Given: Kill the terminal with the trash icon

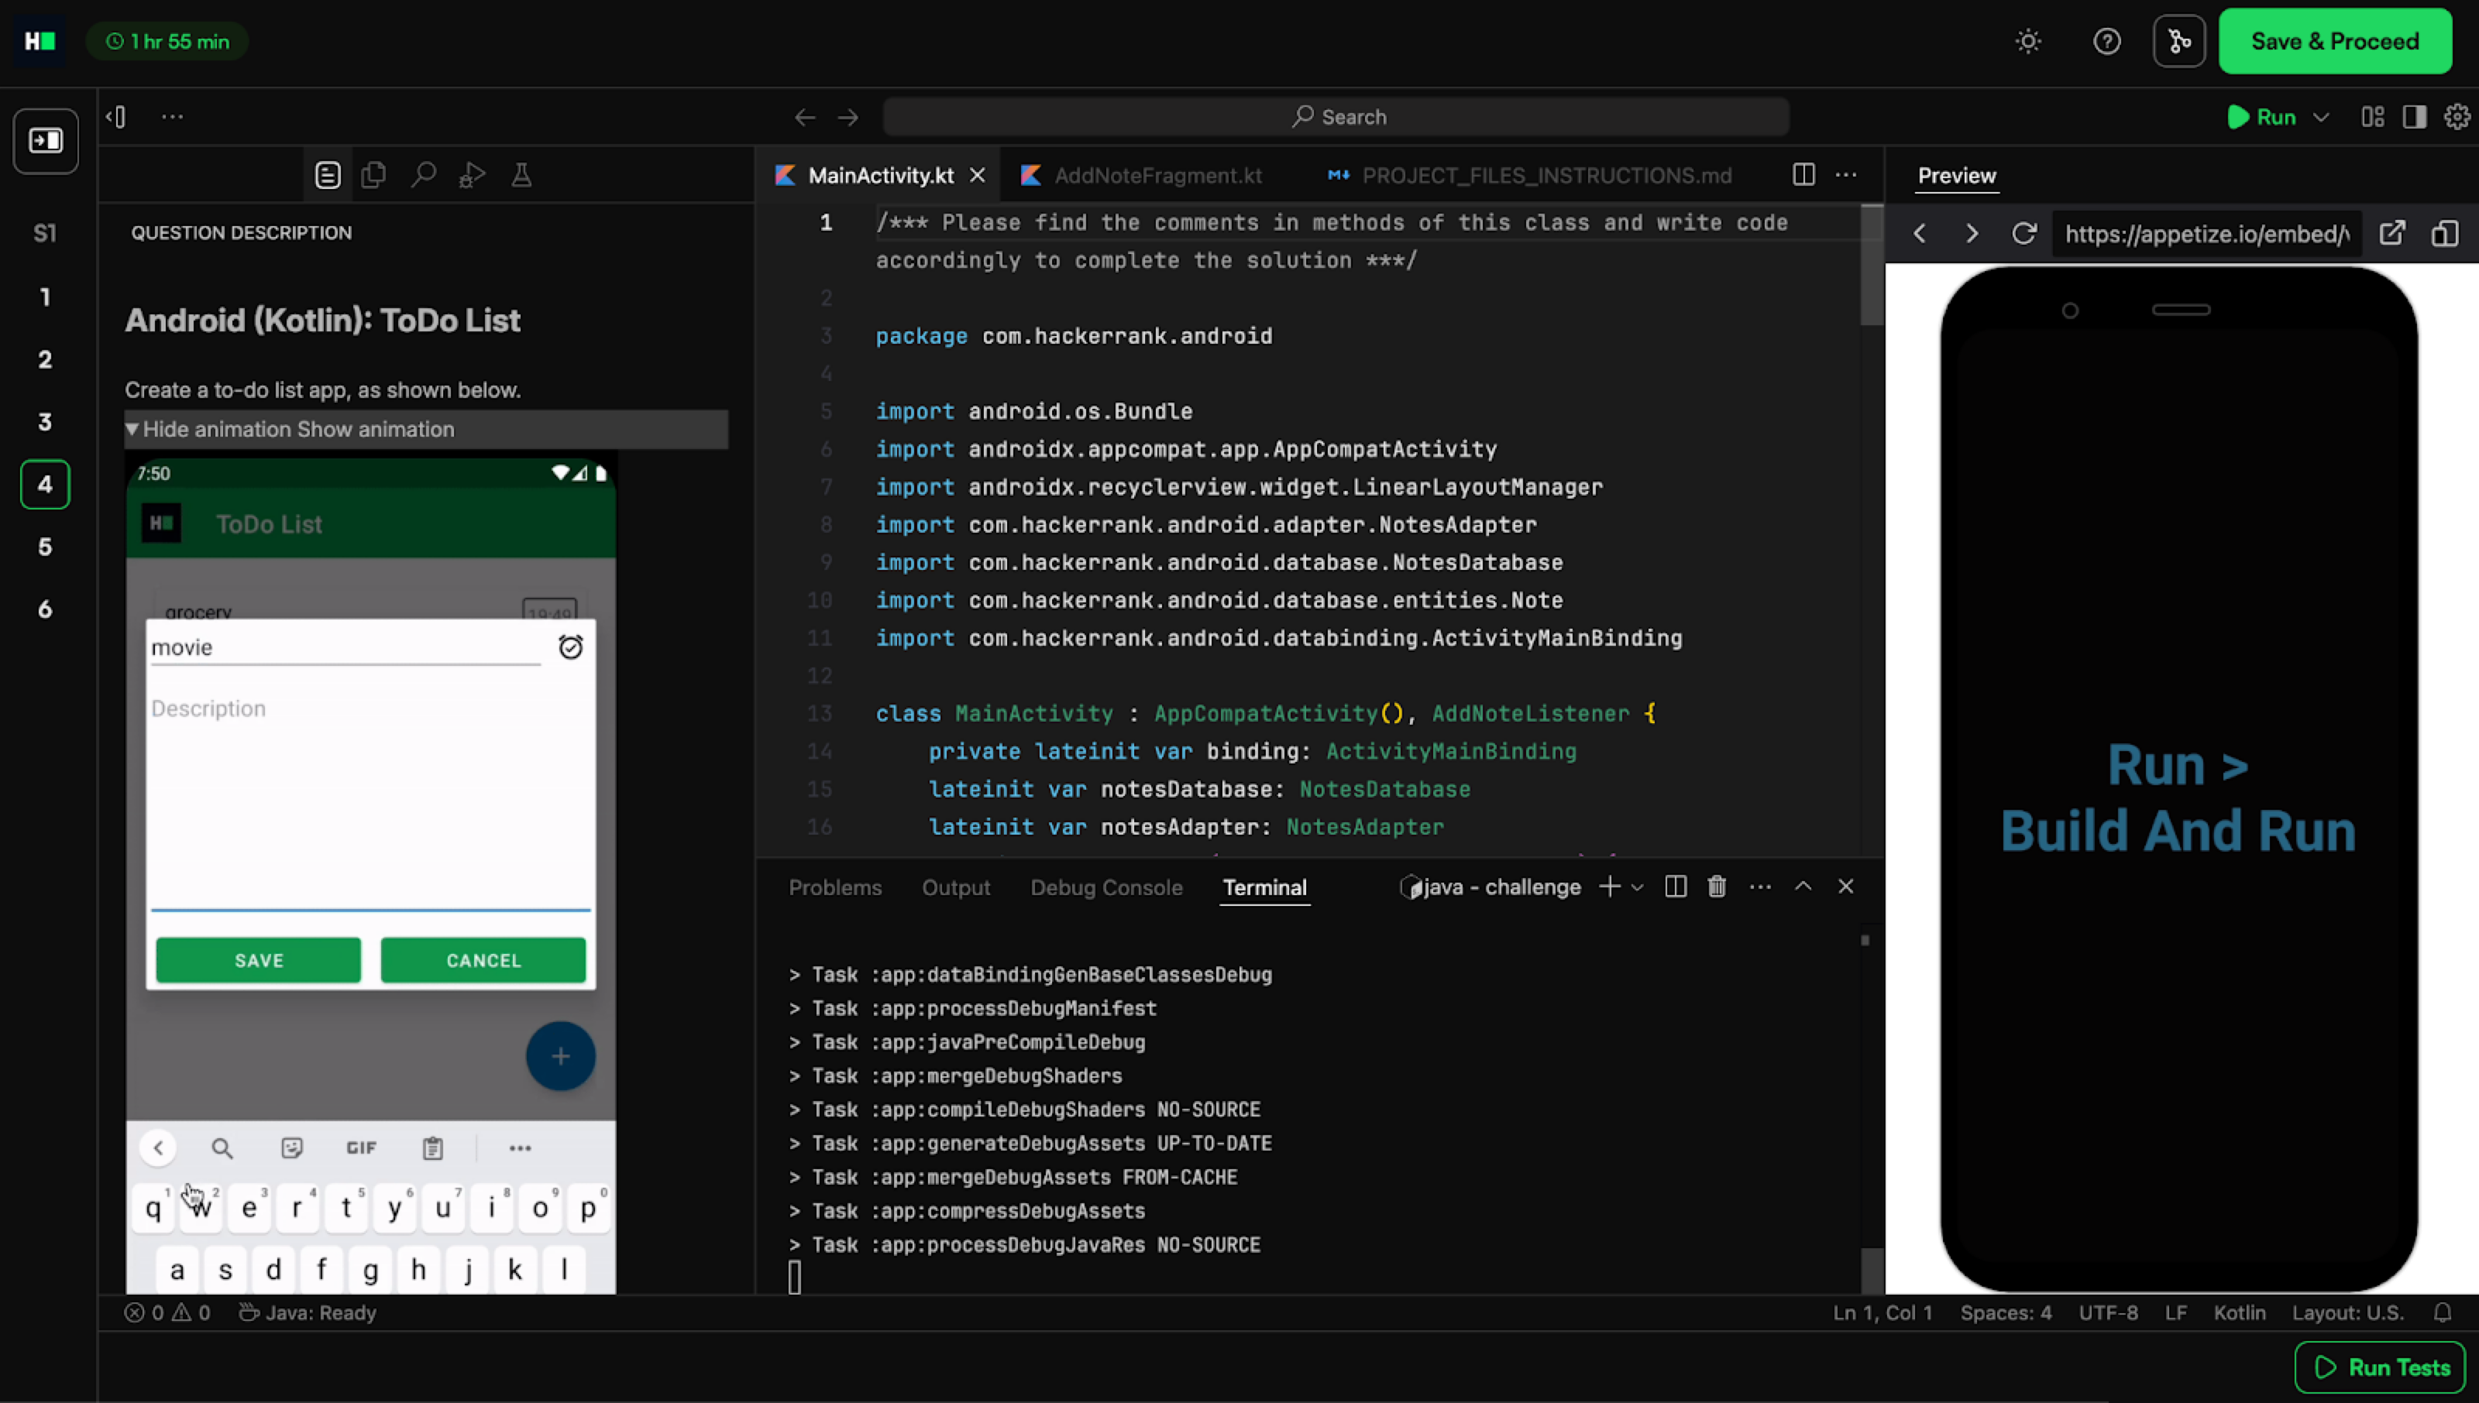Looking at the screenshot, I should click(1717, 887).
